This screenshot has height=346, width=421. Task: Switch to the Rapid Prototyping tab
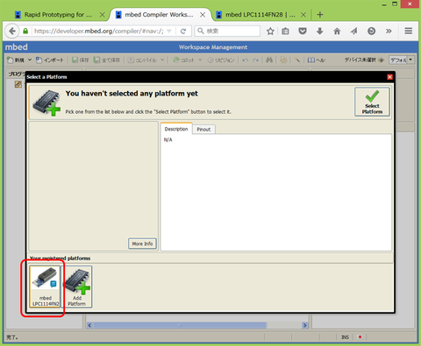[58, 15]
